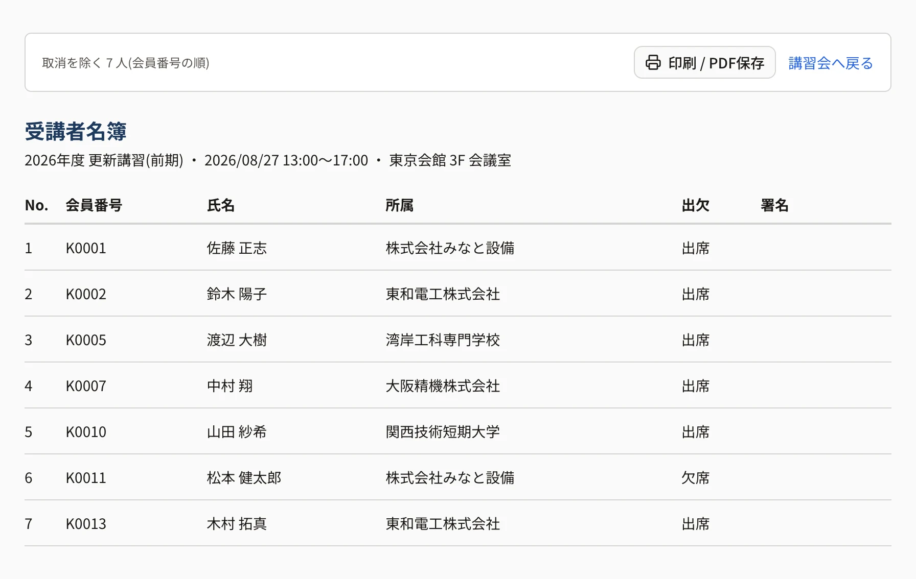Image resolution: width=916 pixels, height=579 pixels.
Task: Click the text 取消を除く 7 人(会員番号の順)
Action: click(125, 63)
